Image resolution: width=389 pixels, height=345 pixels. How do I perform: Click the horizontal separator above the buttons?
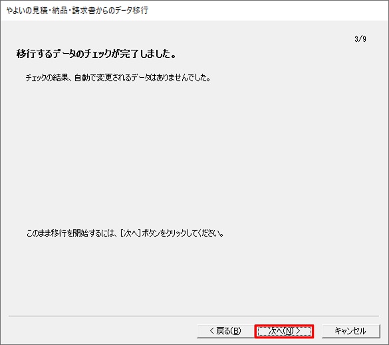pyautogui.click(x=194, y=316)
